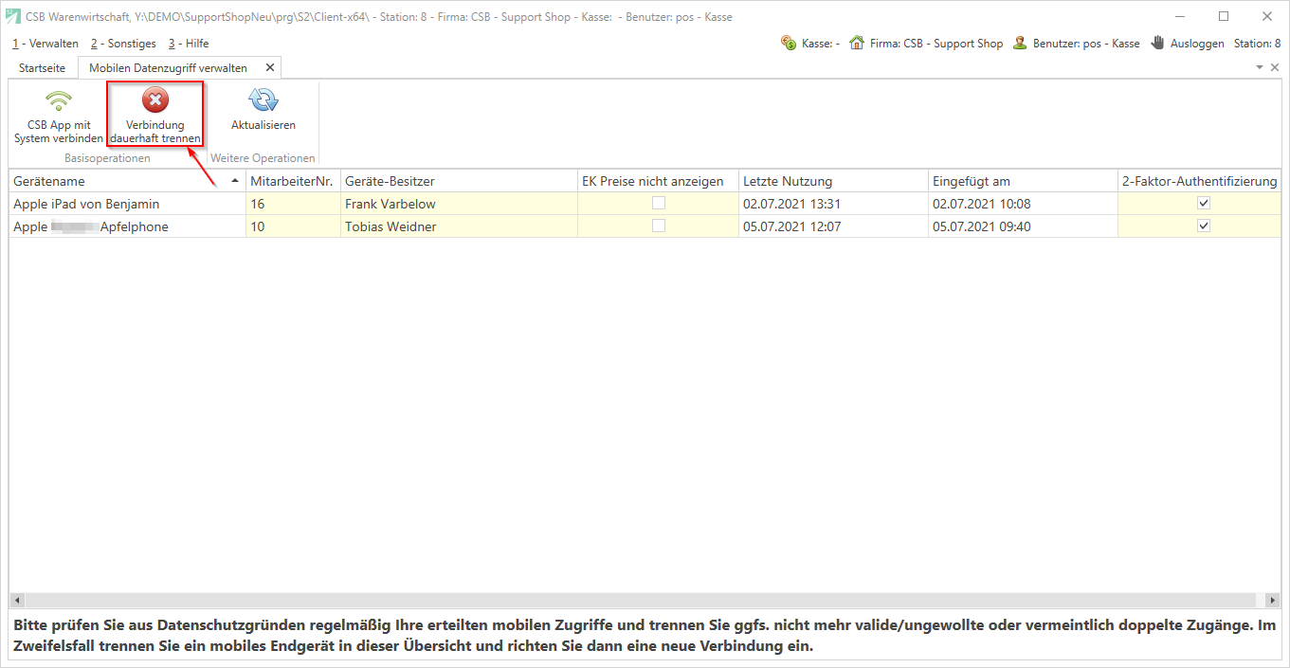Click Verbindung dauerhaft trennen button
Viewport: 1290px width, 668px height.
tap(155, 114)
